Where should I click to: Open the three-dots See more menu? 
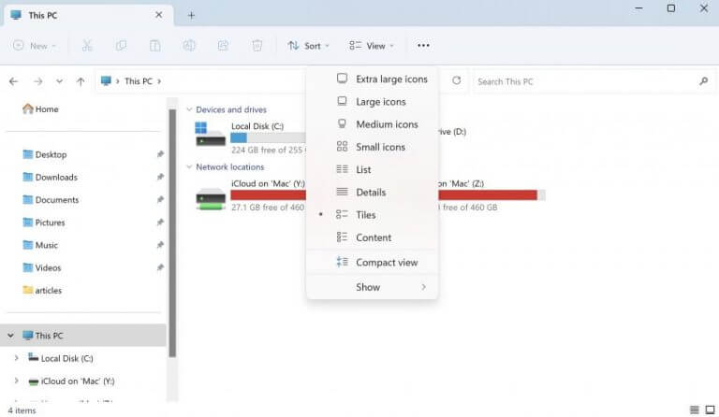coord(423,45)
